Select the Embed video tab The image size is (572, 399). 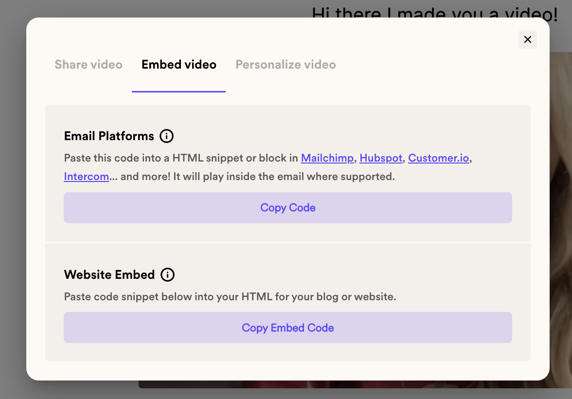[179, 65]
